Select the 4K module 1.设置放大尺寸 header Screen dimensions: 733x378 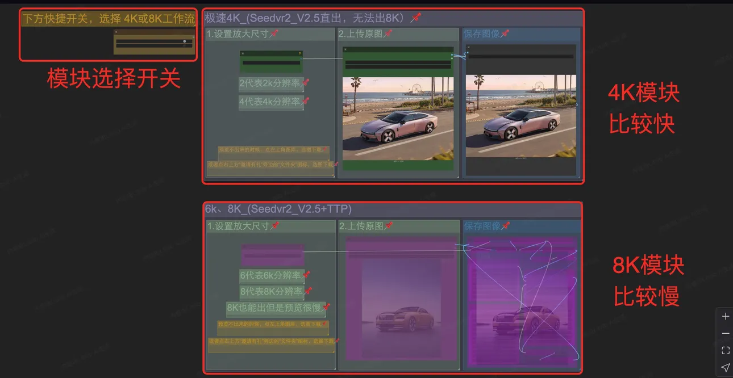pyautogui.click(x=238, y=34)
